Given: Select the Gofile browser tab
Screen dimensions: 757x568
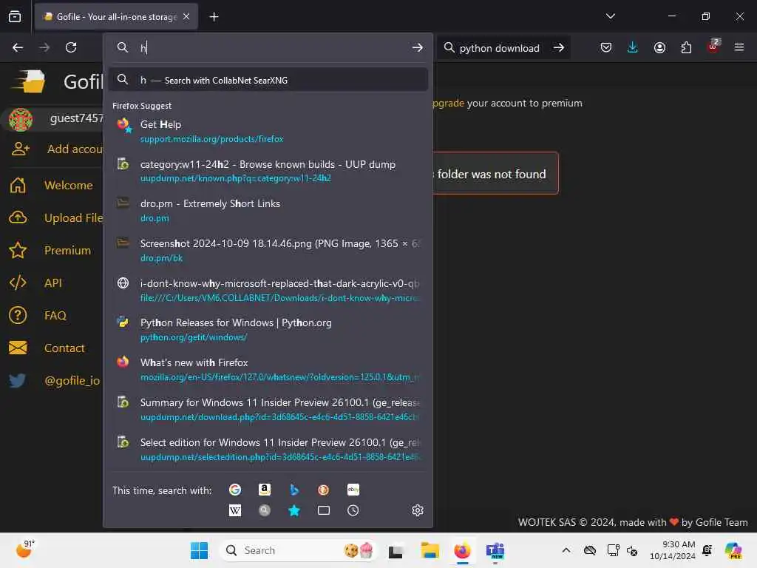Looking at the screenshot, I should point(116,16).
